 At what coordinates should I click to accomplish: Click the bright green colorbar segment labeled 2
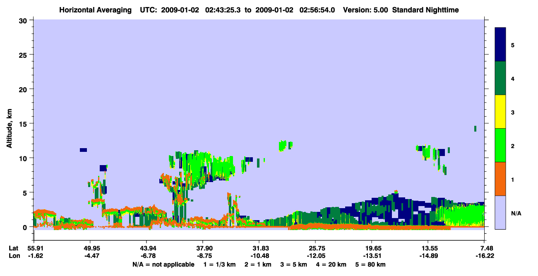500,145
